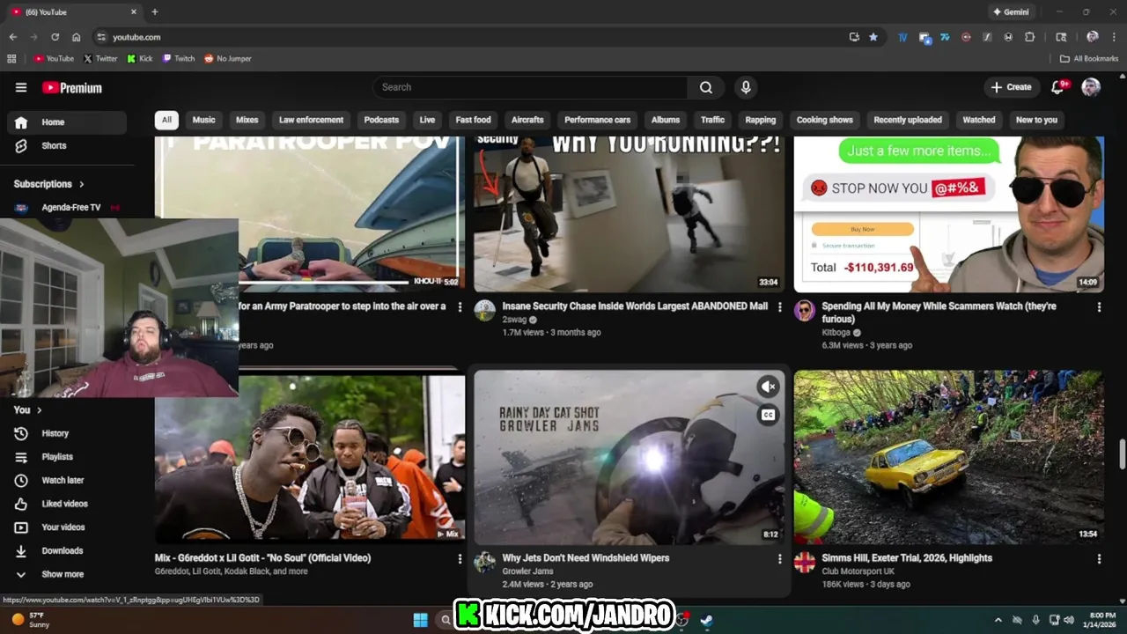Open the Twitch bookmark

point(179,59)
